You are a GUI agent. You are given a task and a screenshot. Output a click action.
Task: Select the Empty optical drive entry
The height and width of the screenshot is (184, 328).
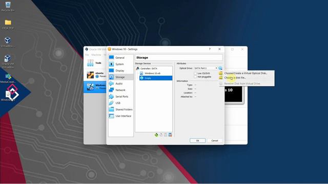[x=156, y=78]
